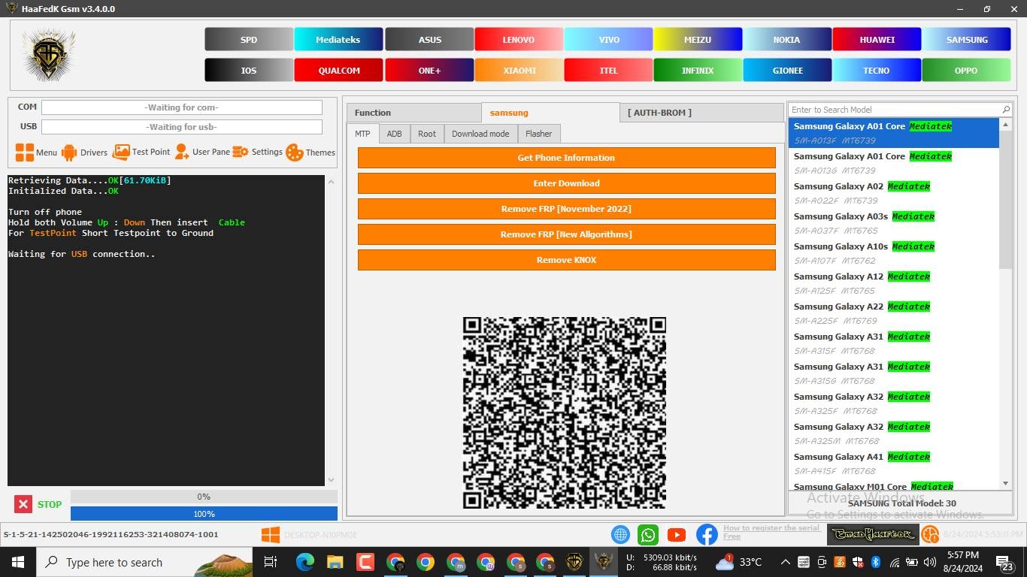1027x577 pixels.
Task: Select the XIAOMI brand
Action: tap(519, 70)
